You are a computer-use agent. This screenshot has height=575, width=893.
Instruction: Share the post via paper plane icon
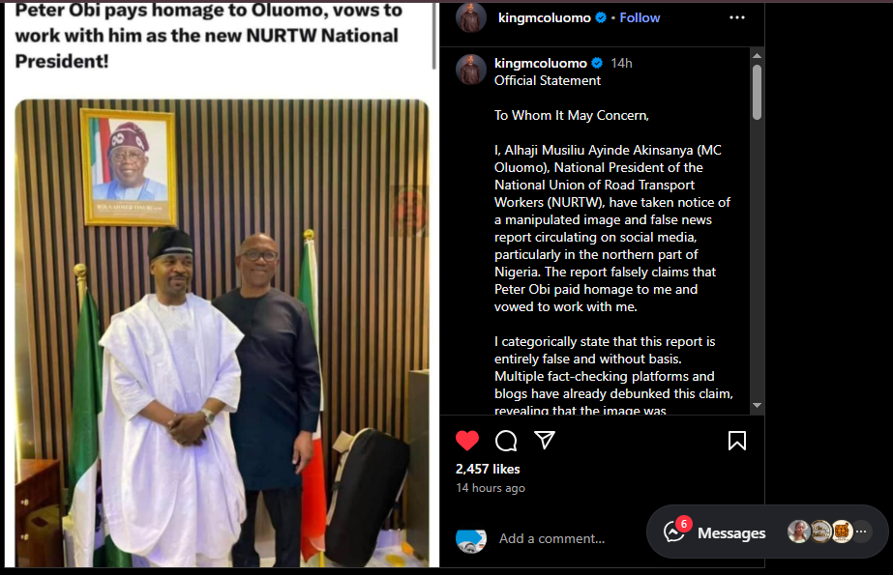click(x=545, y=441)
